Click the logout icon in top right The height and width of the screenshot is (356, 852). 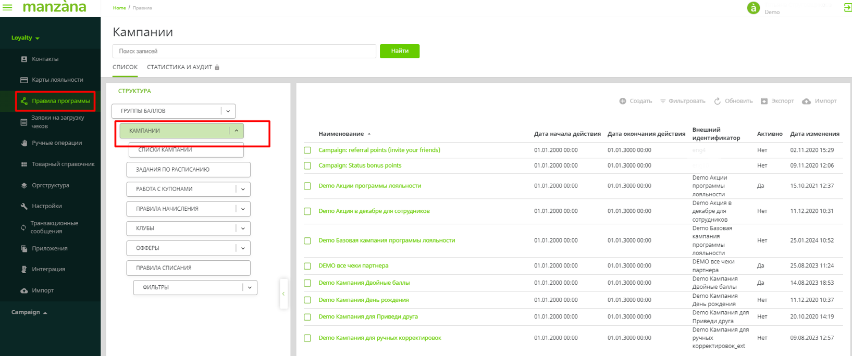click(x=847, y=7)
